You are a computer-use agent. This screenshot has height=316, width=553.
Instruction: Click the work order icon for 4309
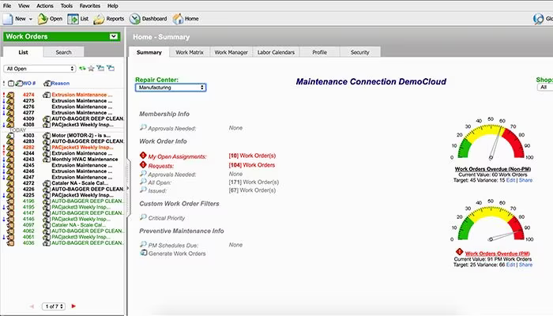coord(10,118)
